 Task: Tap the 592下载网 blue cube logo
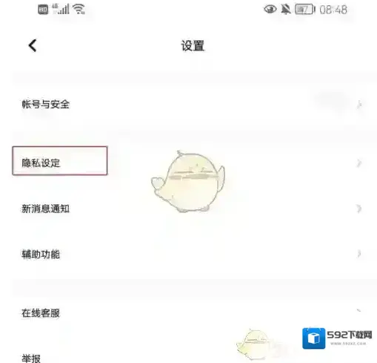click(x=313, y=339)
